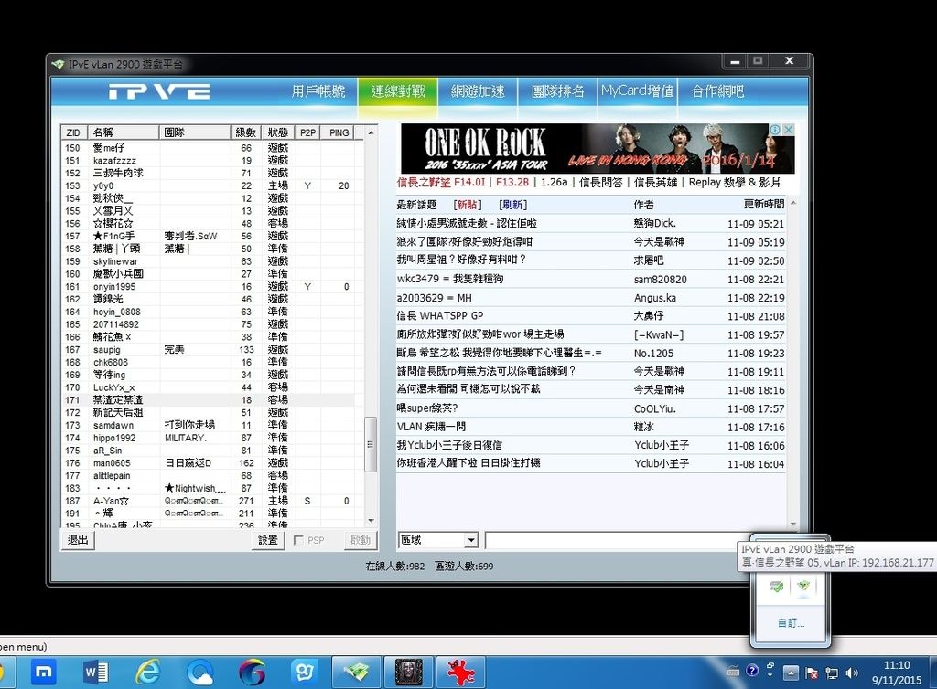Click the red splat taskbar icon
Screen dimensions: 937x689
(x=460, y=673)
